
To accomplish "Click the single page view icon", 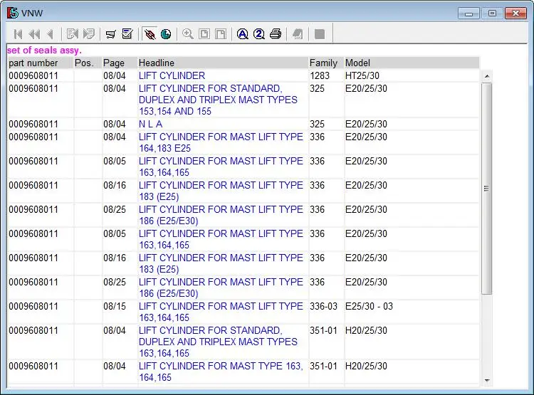I will pos(204,34).
